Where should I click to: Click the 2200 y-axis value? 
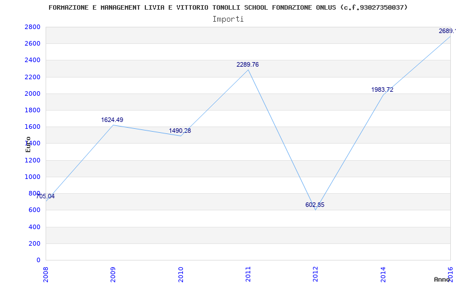32,77
